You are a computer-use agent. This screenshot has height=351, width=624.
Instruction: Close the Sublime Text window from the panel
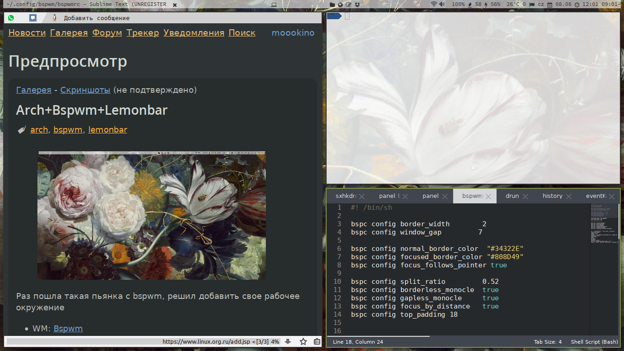tap(175, 5)
